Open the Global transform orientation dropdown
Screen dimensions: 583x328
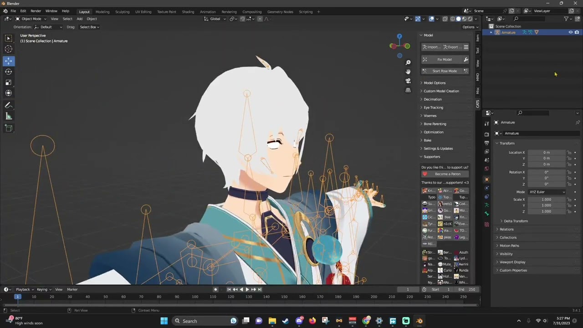[x=215, y=19]
